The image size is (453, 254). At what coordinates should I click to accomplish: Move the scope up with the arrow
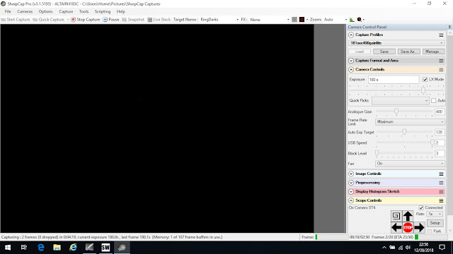pyautogui.click(x=408, y=216)
